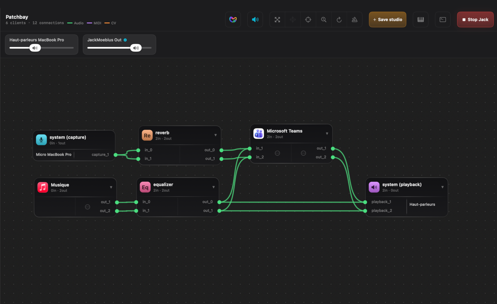Click the reverb Re node icon

click(x=147, y=135)
